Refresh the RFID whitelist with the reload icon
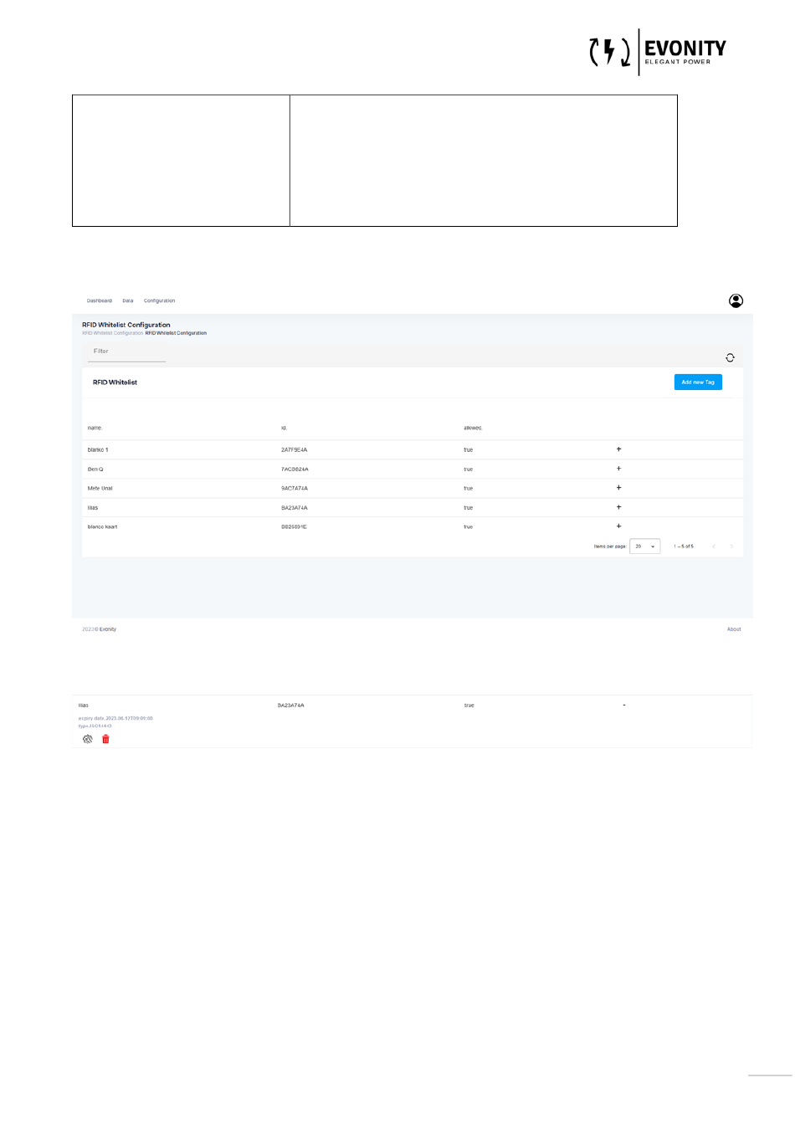 pyautogui.click(x=730, y=357)
